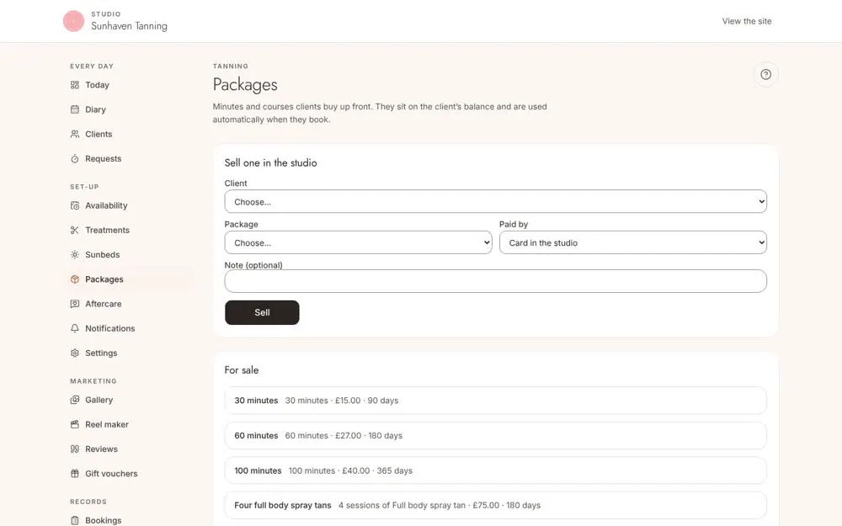Click the Bookings clipboard icon

pyautogui.click(x=75, y=521)
